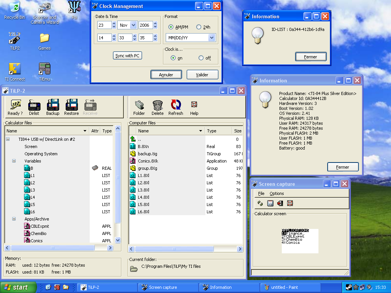Open the TI Connect desktop icon
Screen dimensions: 391x293
coord(15,72)
